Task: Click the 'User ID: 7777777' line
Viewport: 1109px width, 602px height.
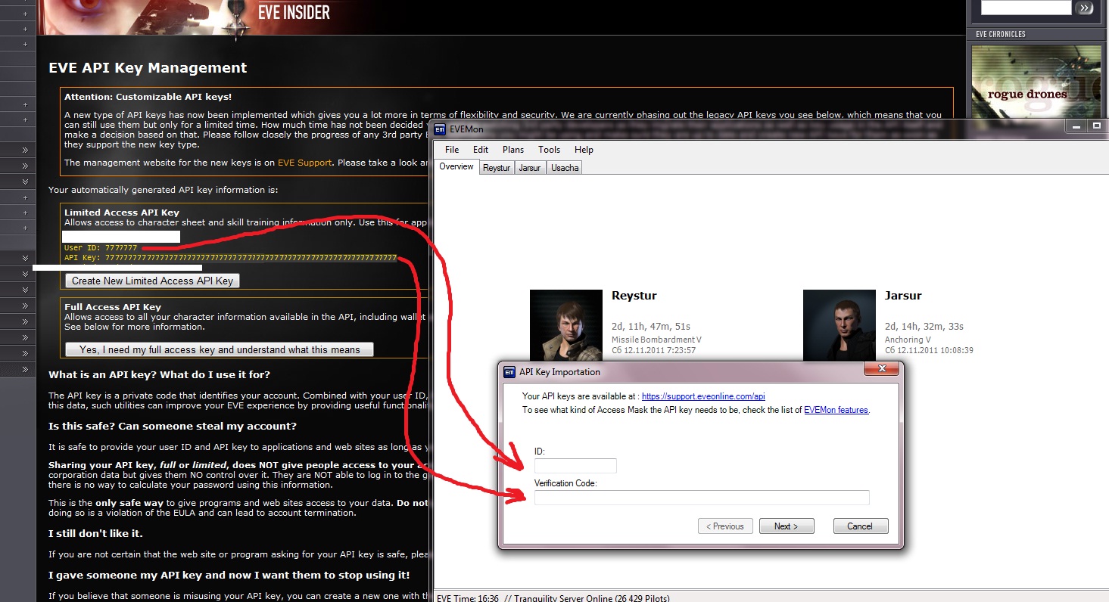Action: [x=101, y=248]
